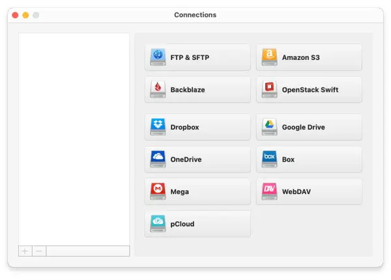
Task: Choose the OpenStack Swift red square icon
Action: point(269,89)
